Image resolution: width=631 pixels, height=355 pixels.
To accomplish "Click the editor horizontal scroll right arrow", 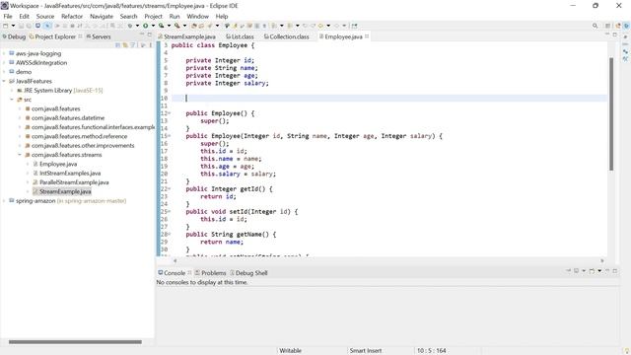I will pos(602,260).
